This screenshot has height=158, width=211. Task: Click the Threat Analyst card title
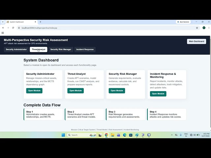[x=76, y=74]
